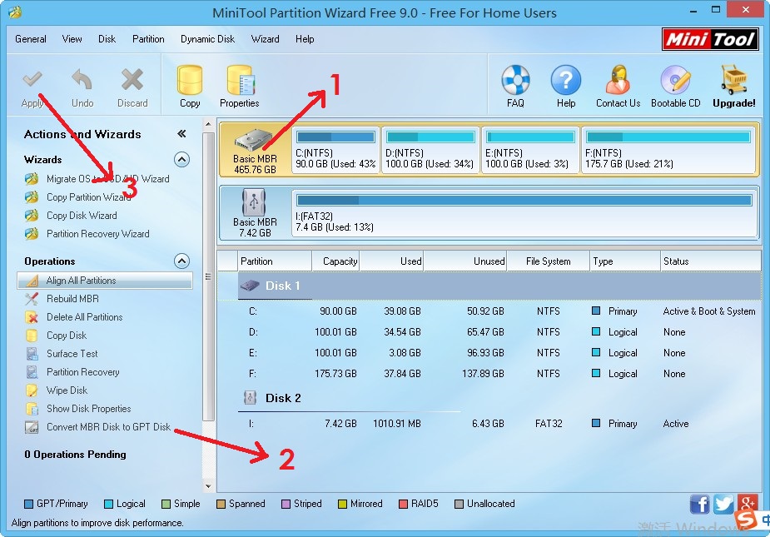
Task: Open the Contact Us icon
Action: click(618, 80)
